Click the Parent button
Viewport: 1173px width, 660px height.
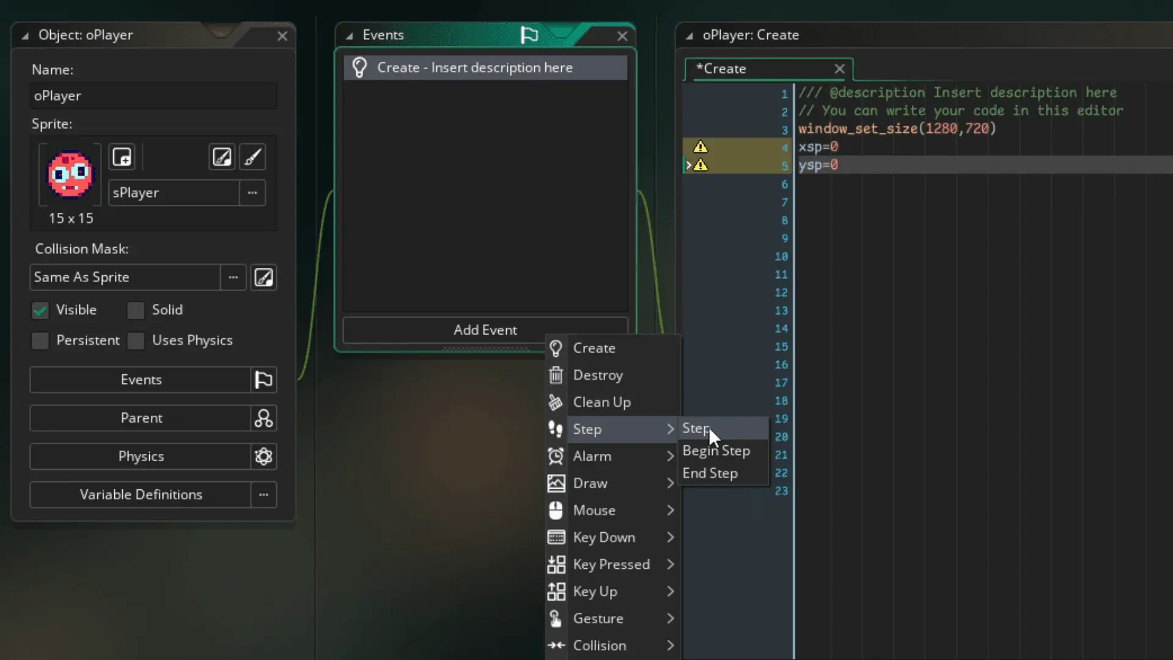pos(141,418)
